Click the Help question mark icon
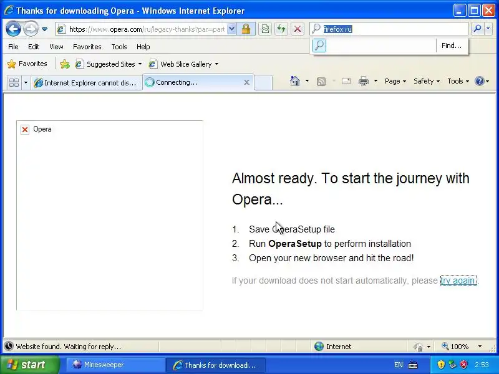499x374 pixels. pos(479,81)
